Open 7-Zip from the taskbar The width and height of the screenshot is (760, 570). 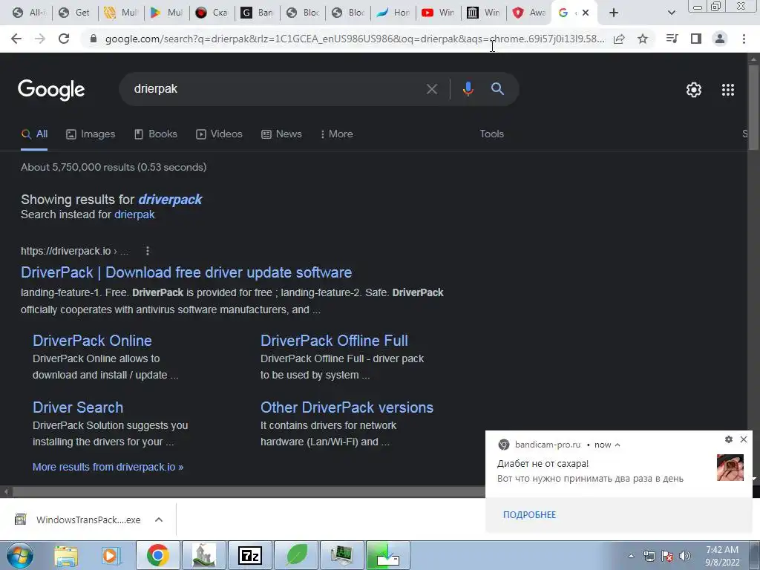coord(250,555)
